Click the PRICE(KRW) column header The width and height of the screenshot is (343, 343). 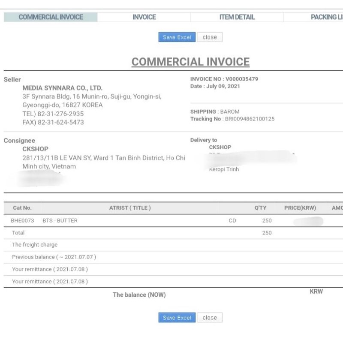300,208
